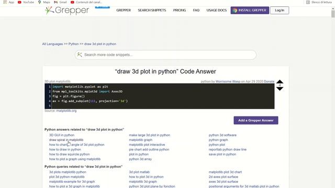Open the matplotlib graph link

[141, 140]
